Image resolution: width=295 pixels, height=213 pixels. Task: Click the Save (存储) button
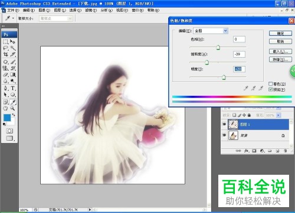pyautogui.click(x=280, y=59)
